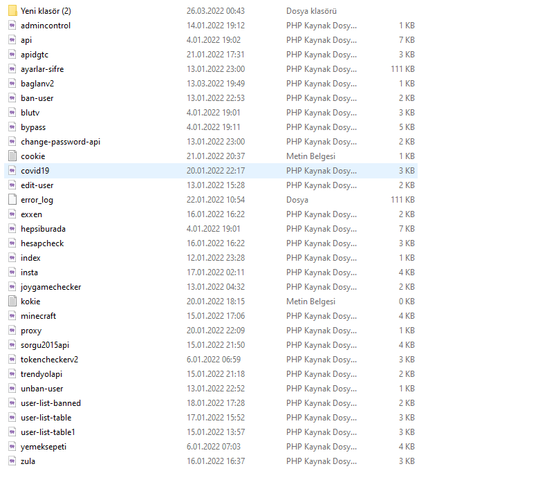Screen dimensions: 558x500
Task: Click the proxy file icon
Action: [x=12, y=331]
